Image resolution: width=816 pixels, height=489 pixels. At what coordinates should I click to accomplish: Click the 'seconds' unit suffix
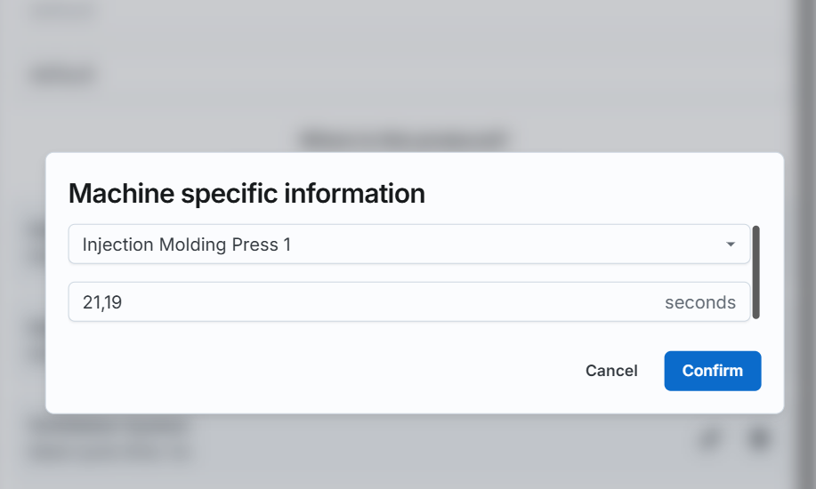point(700,302)
